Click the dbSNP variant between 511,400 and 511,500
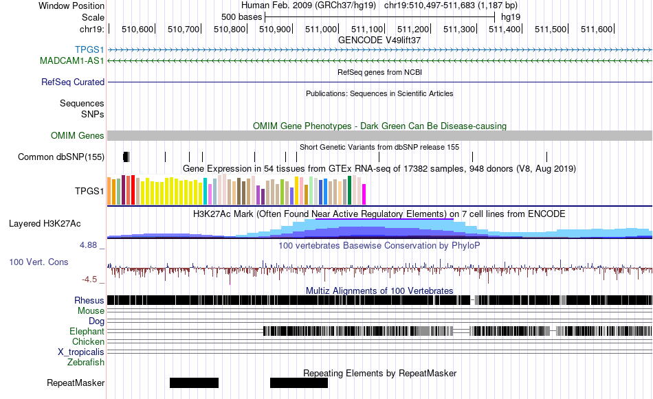Image resolution: width=653 pixels, height=399 pixels. (546, 157)
